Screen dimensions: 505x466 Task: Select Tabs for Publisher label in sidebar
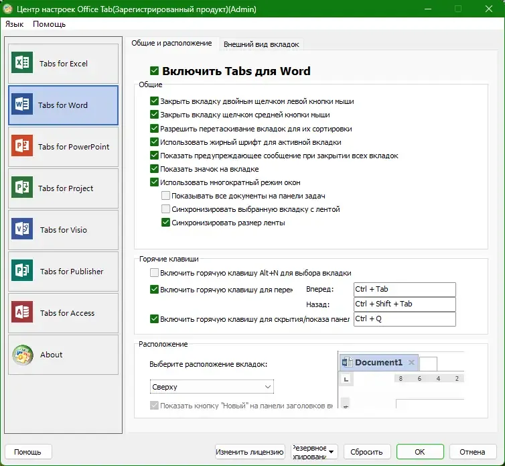click(x=72, y=272)
